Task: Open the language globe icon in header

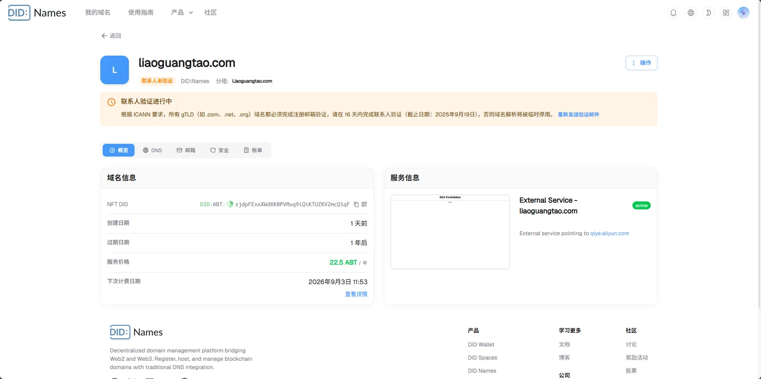Action: coord(691,13)
